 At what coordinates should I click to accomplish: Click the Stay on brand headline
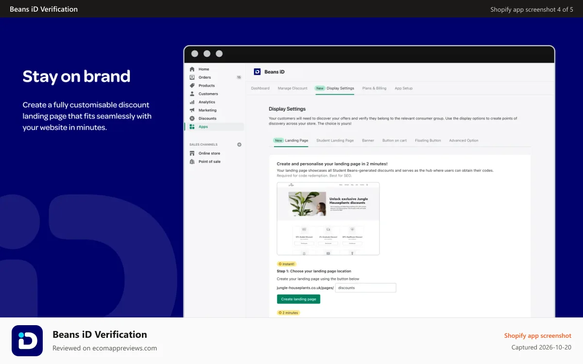(77, 76)
